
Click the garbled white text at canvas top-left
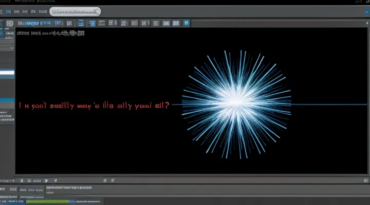[50, 33]
